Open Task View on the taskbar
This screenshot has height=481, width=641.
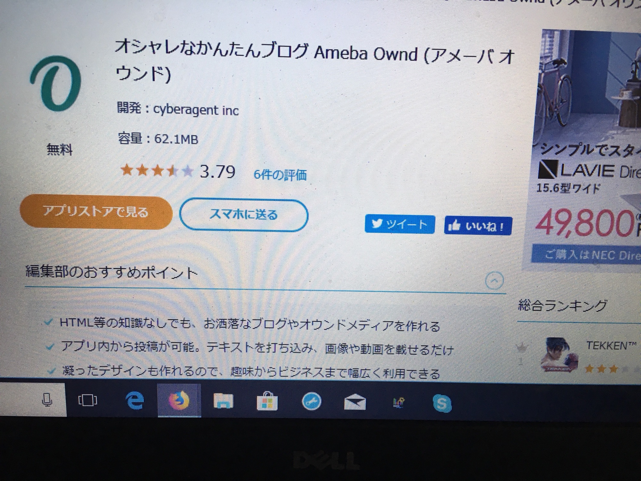(87, 401)
